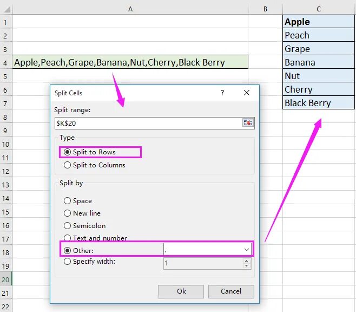Choose Semicolon as the split delimiter
This screenshot has height=312, width=356.
click(85, 226)
